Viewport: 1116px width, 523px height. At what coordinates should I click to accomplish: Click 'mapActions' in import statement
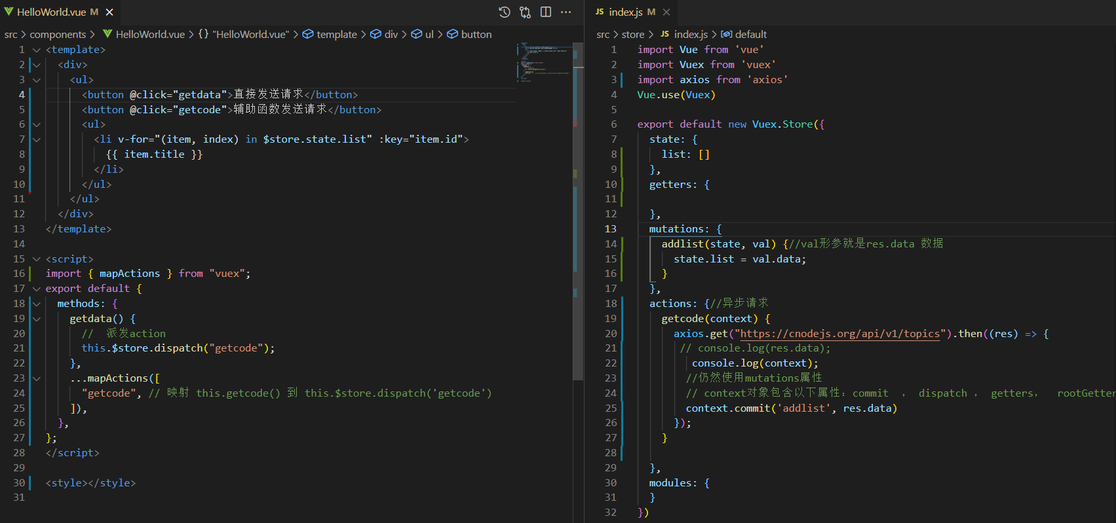(130, 274)
